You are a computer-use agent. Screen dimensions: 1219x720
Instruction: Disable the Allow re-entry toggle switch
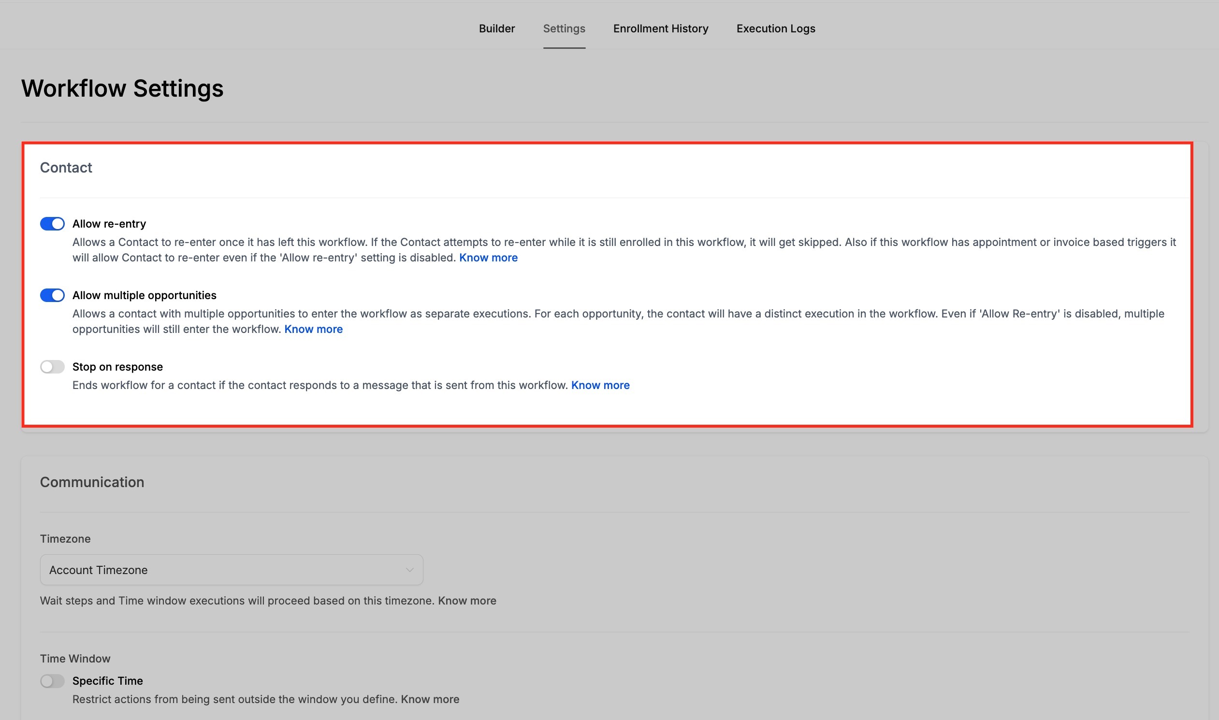coord(52,224)
